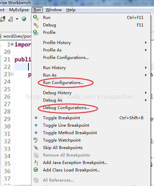Click the Skip All Breakpoints icon
The height and width of the screenshot is (186, 154).
[36, 148]
